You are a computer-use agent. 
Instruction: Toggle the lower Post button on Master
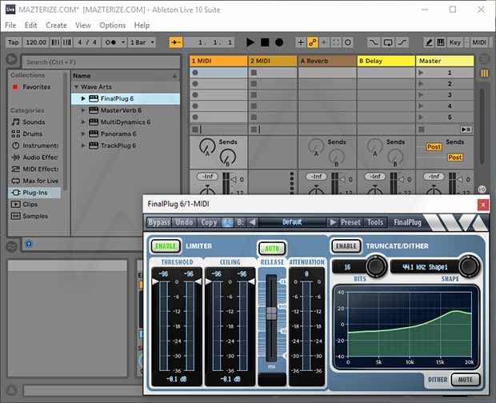(x=455, y=157)
